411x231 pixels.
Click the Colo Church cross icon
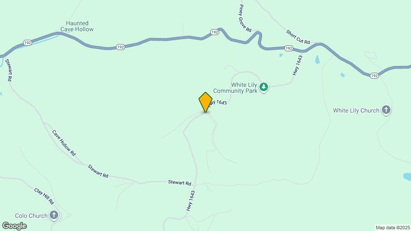click(54, 215)
